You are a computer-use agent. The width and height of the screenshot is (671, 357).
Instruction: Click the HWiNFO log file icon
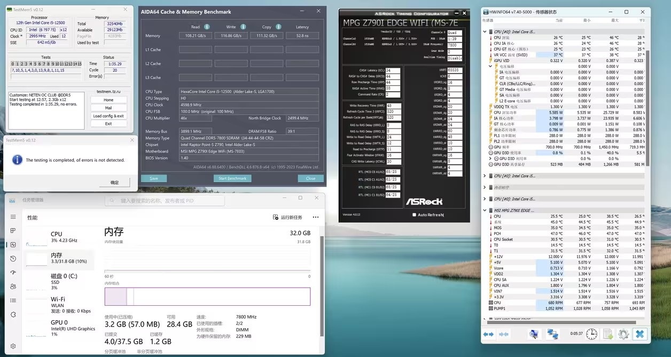coord(607,334)
